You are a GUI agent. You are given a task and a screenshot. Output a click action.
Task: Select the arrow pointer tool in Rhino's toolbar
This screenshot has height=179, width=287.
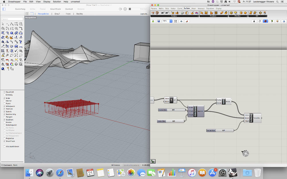[x=3, y=24]
